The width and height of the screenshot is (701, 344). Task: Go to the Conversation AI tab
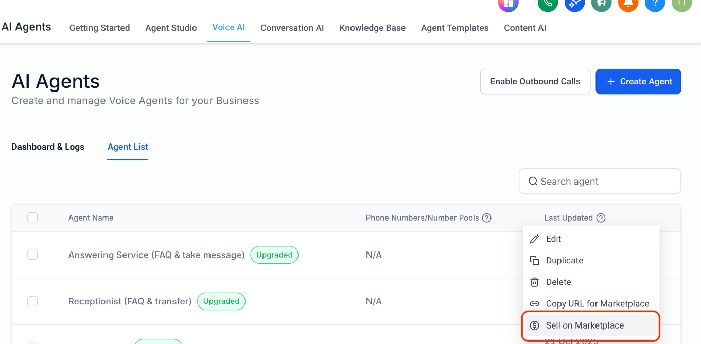[292, 28]
